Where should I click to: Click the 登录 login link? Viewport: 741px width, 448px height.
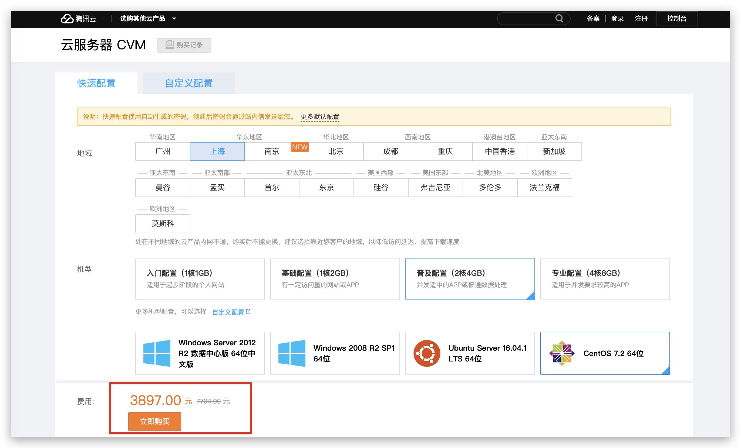[x=617, y=19]
